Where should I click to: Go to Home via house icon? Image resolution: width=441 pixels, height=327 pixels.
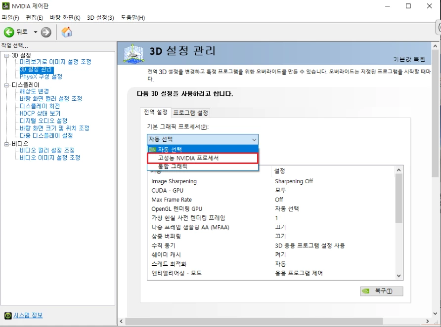point(67,32)
